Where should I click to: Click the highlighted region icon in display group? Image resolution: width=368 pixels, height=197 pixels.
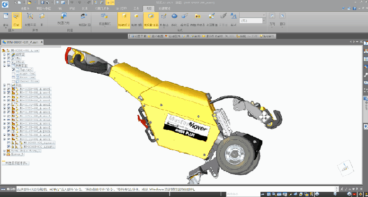(17, 17)
